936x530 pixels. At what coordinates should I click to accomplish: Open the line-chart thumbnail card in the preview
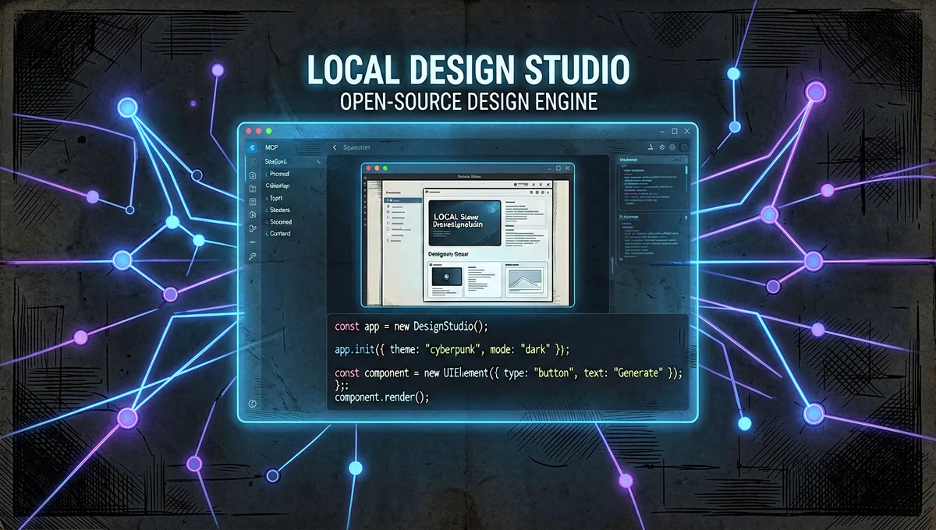[526, 278]
